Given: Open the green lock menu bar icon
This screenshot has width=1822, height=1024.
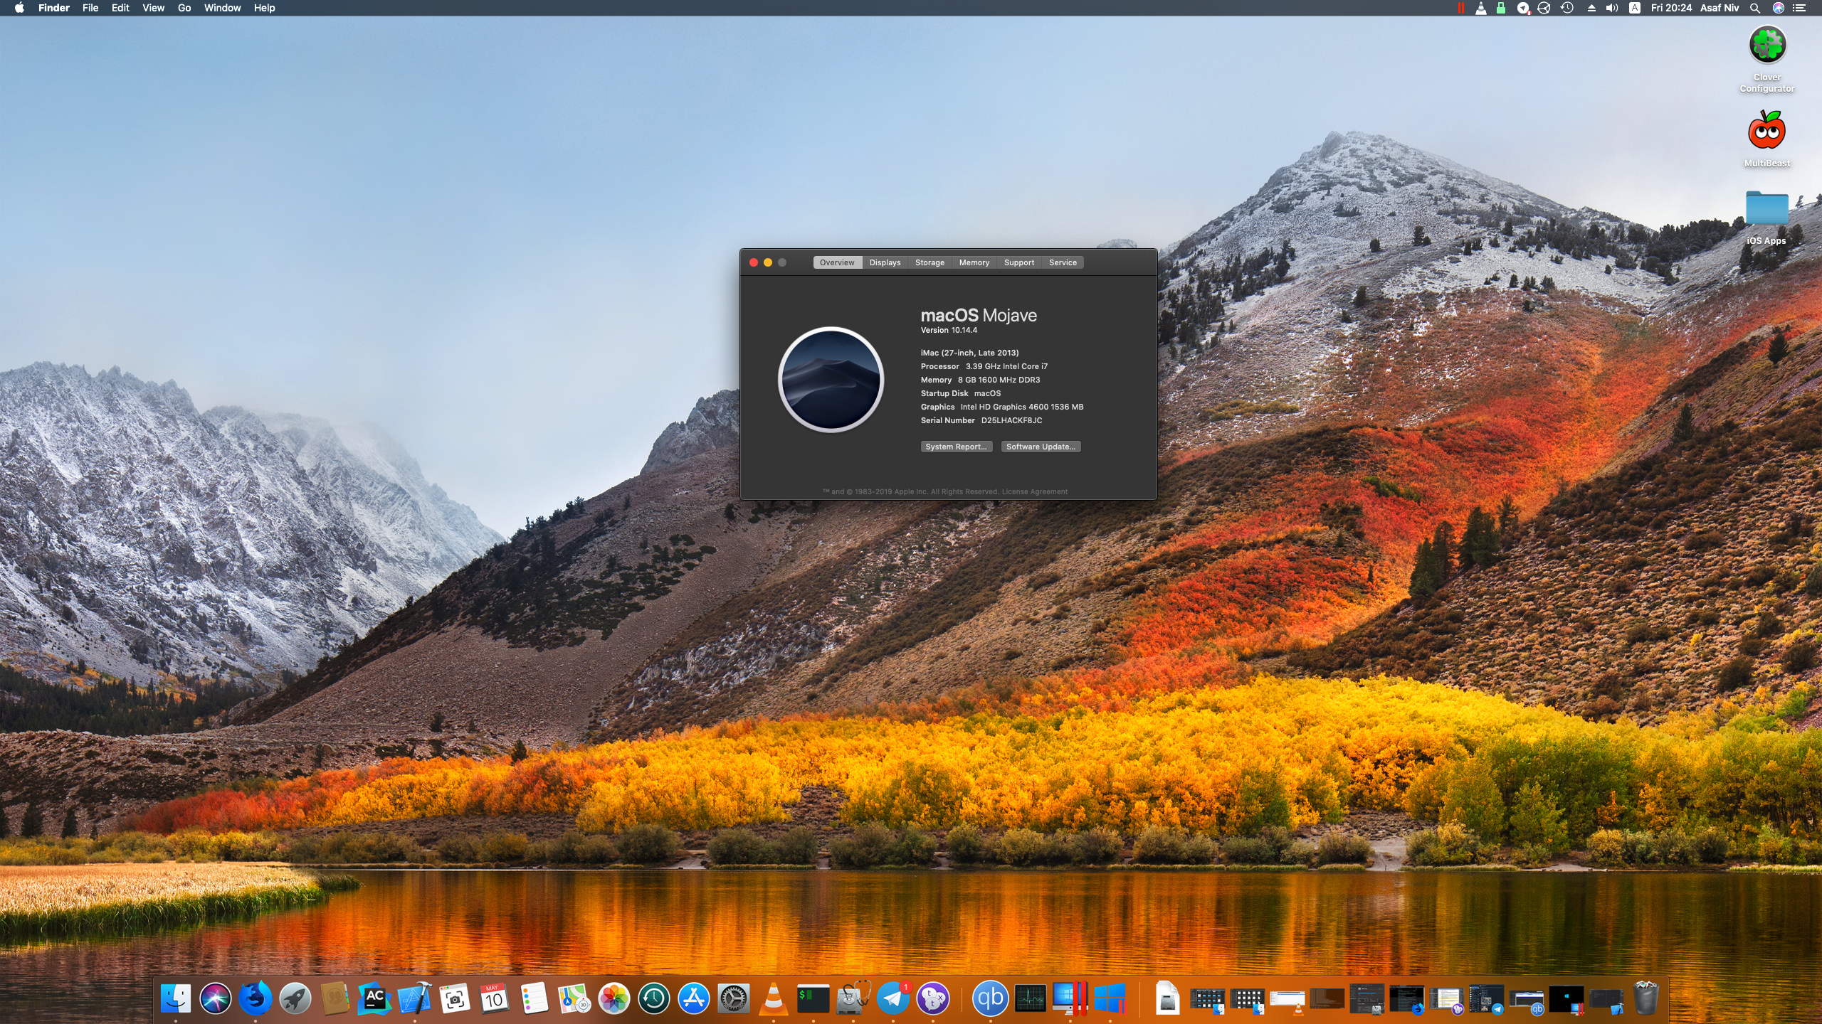Looking at the screenshot, I should pyautogui.click(x=1501, y=8).
